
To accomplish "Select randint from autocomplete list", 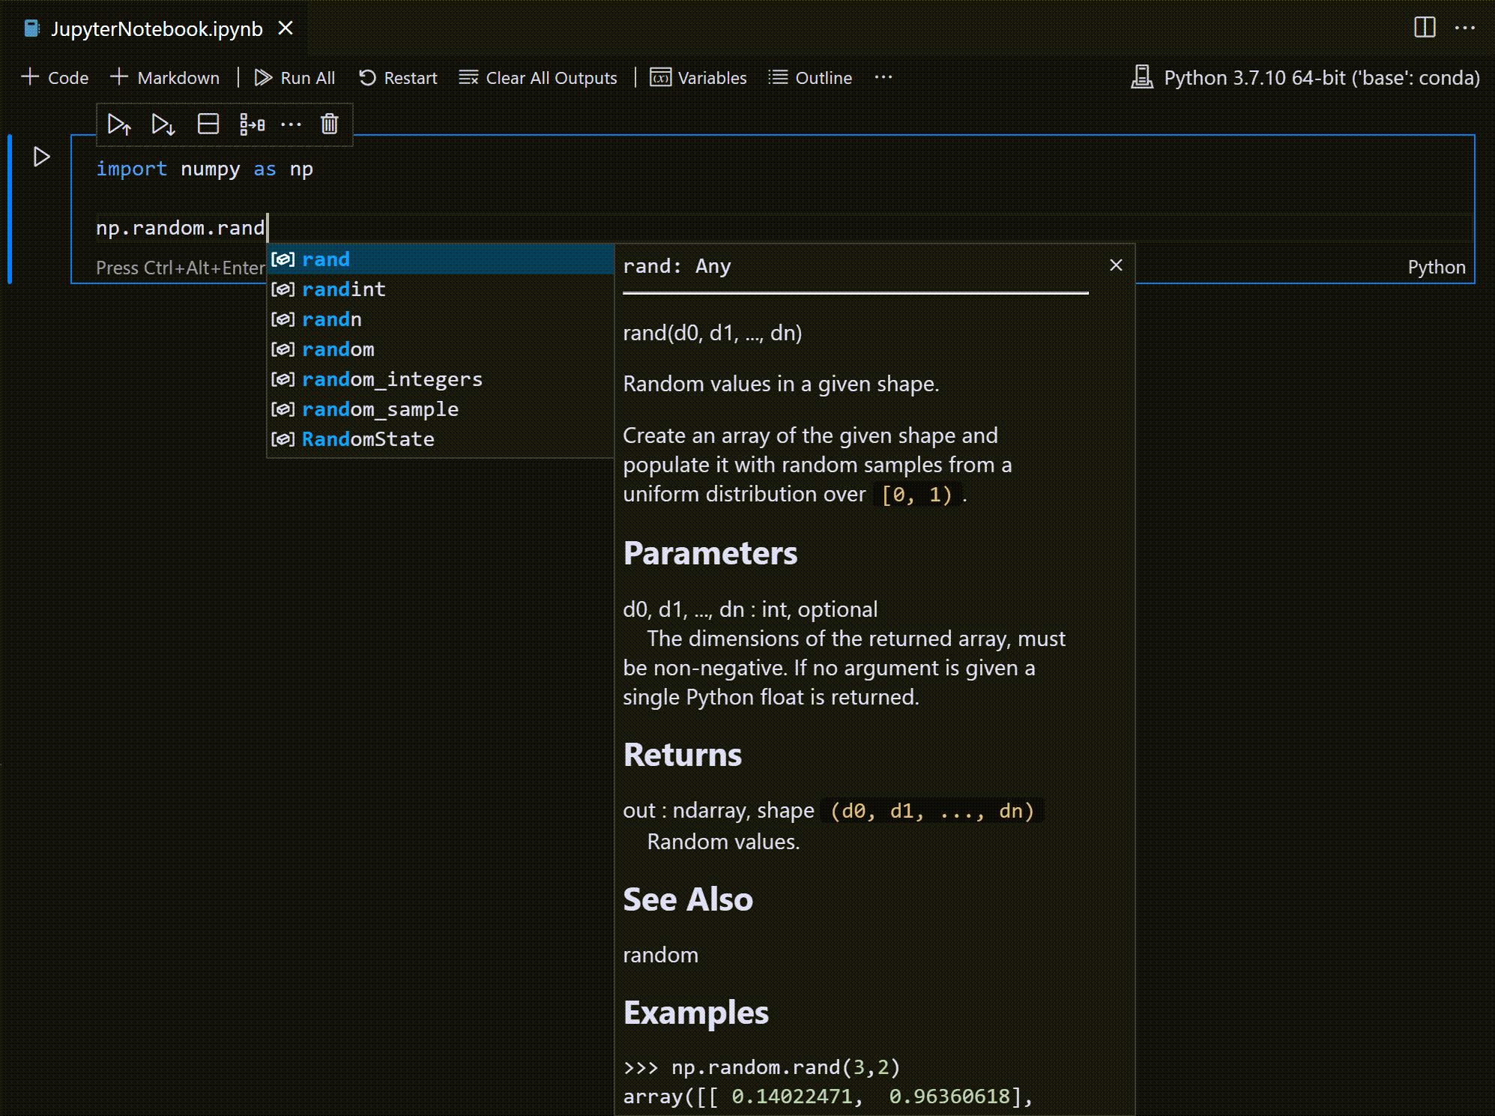I will pos(345,289).
